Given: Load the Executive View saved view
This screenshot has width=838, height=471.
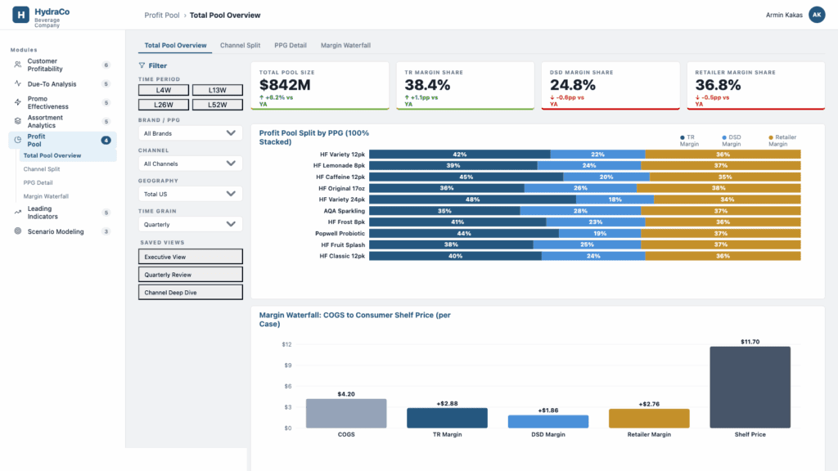Looking at the screenshot, I should (x=190, y=257).
